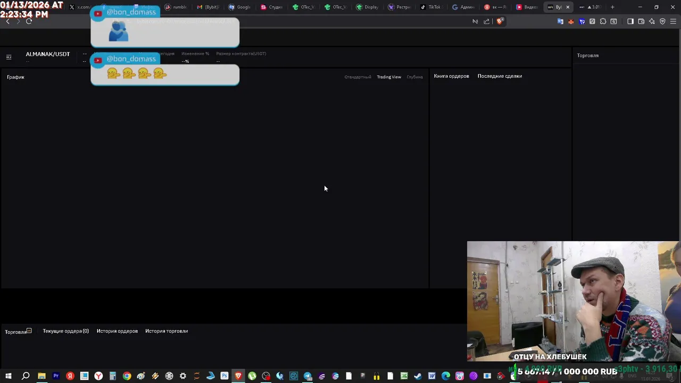Reload the current browser page
The width and height of the screenshot is (681, 383).
pyautogui.click(x=29, y=21)
